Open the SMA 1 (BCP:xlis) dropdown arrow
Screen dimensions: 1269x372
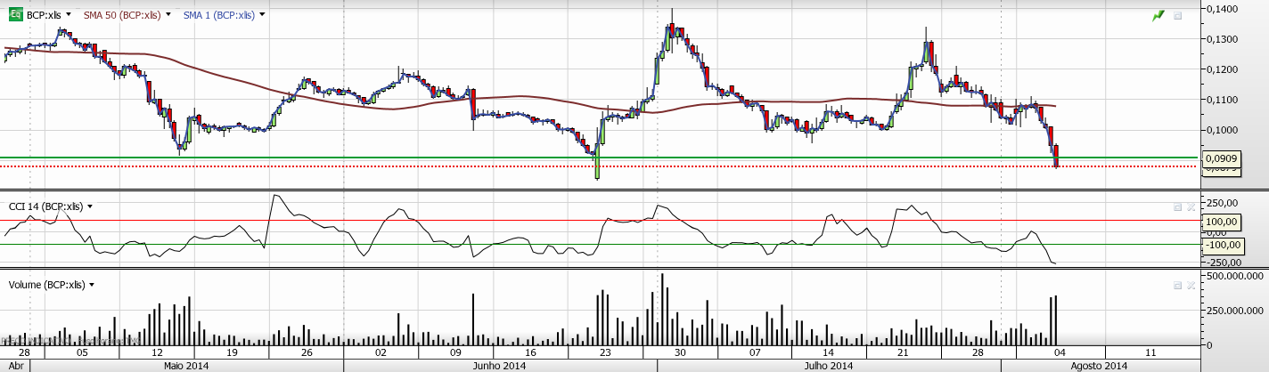[x=262, y=15]
